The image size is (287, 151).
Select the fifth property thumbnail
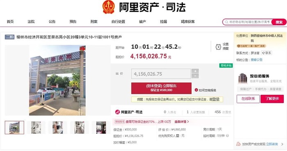[101, 127]
